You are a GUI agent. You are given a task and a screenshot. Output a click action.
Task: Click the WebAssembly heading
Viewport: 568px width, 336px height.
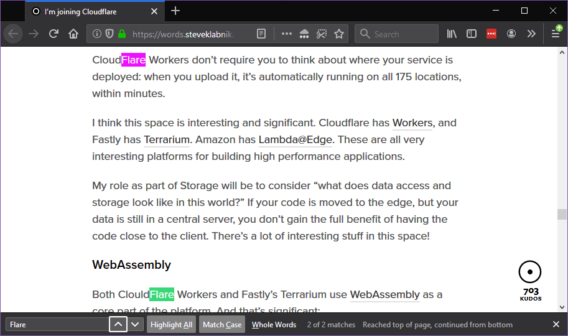131,265
